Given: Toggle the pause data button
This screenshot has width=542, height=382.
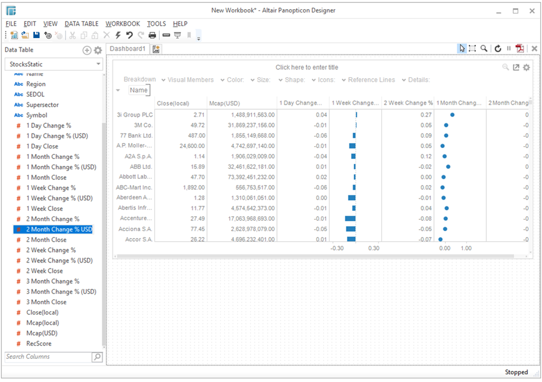Looking at the screenshot, I should click(509, 48).
